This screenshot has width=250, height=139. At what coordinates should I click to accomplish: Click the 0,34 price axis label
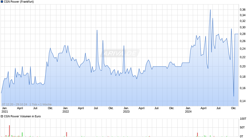point(243,15)
